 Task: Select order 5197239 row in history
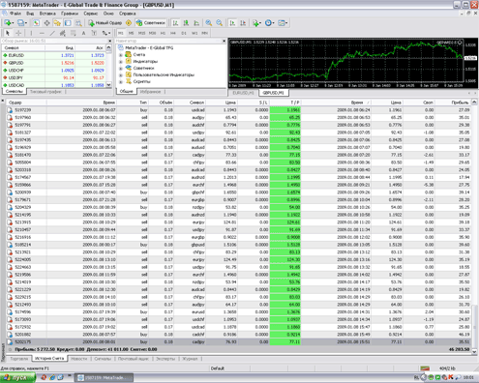pos(238,110)
